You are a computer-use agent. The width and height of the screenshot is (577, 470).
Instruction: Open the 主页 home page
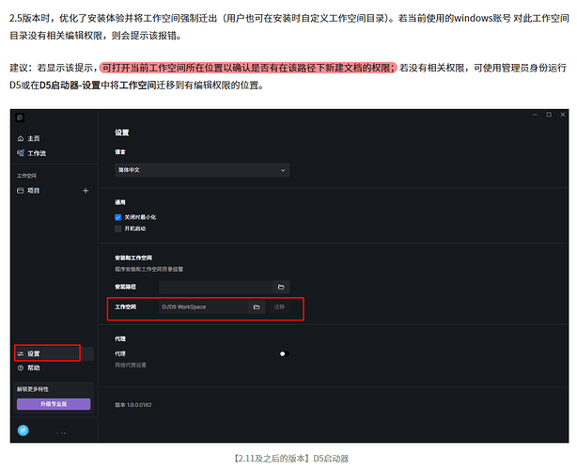pos(33,138)
